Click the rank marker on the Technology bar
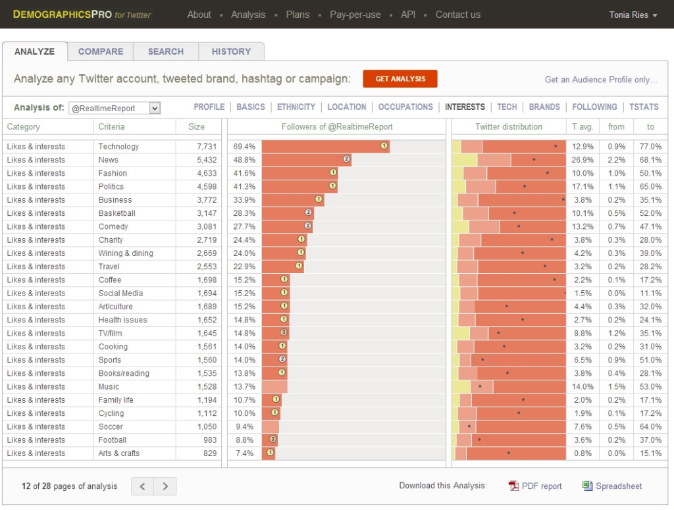This screenshot has width=674, height=510. pyautogui.click(x=384, y=146)
